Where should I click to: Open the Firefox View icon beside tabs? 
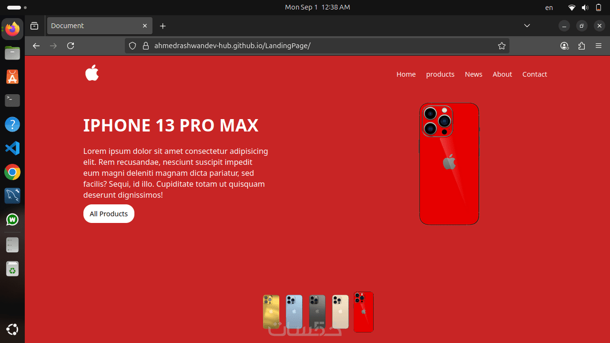(34, 26)
